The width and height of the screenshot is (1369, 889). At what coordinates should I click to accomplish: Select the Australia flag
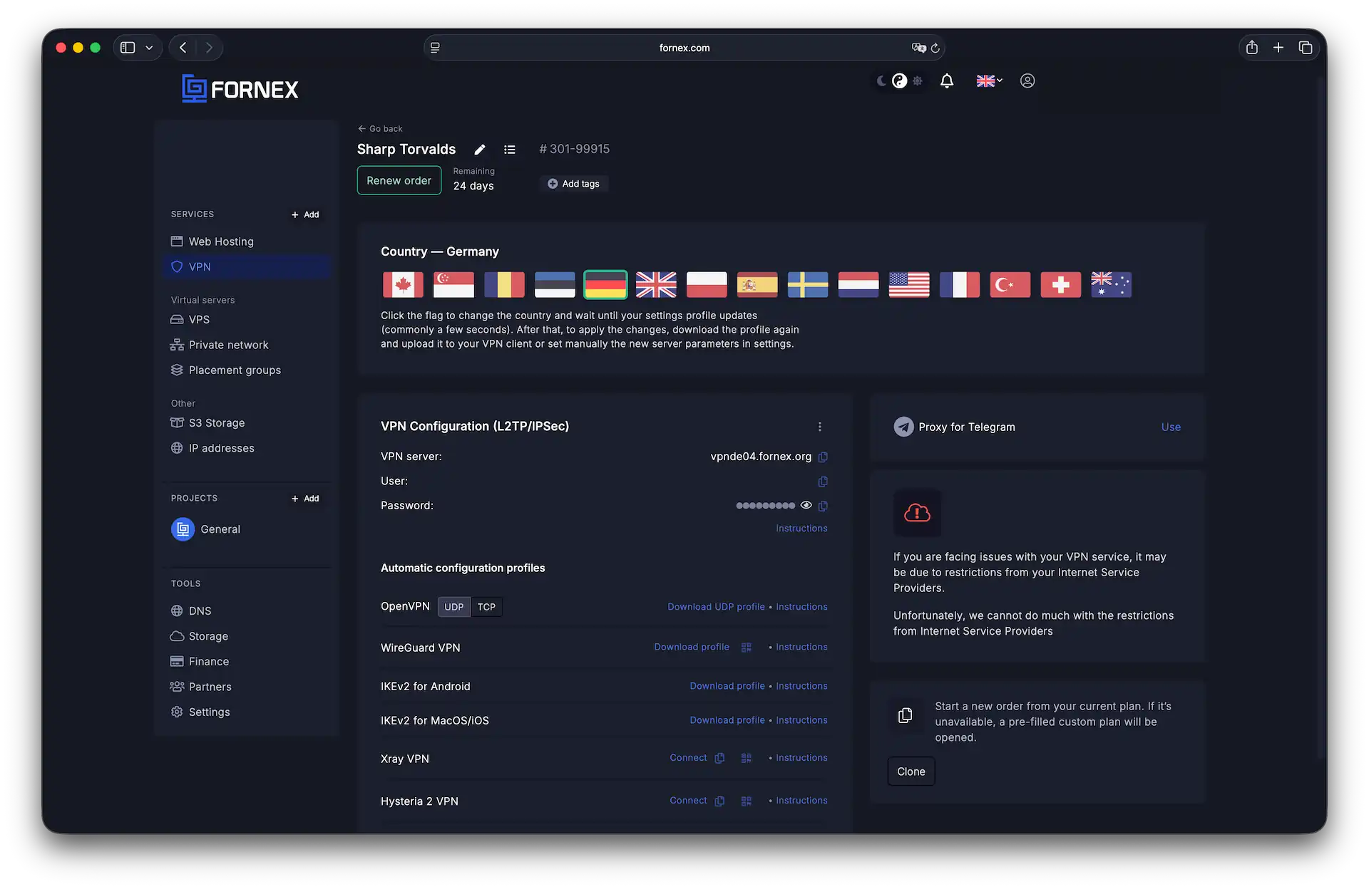[x=1112, y=285]
